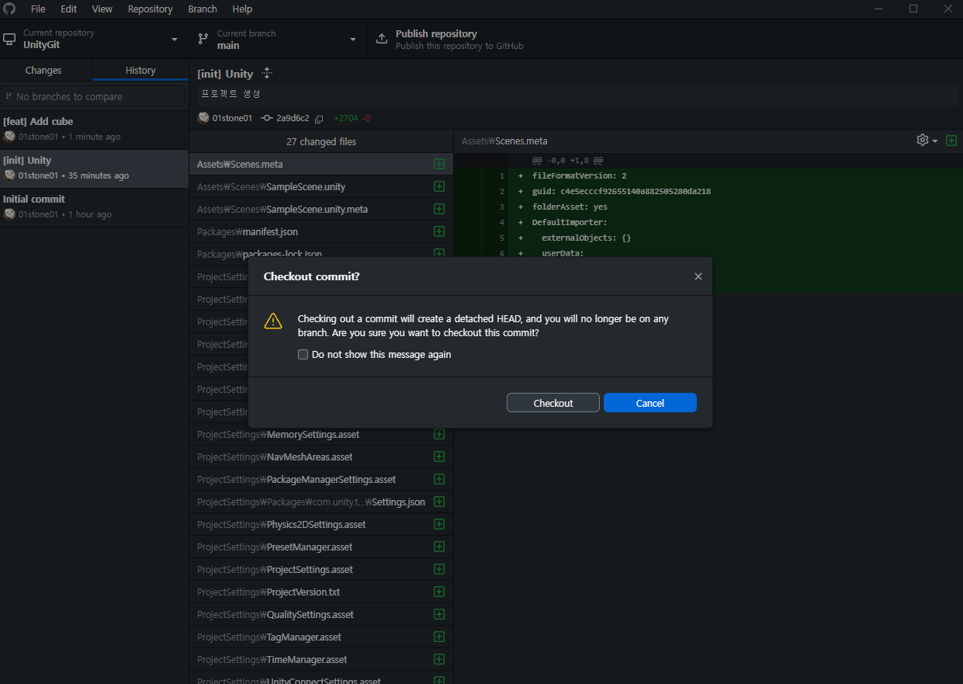
Task: Expand the Current branch dropdown
Action: [x=278, y=39]
